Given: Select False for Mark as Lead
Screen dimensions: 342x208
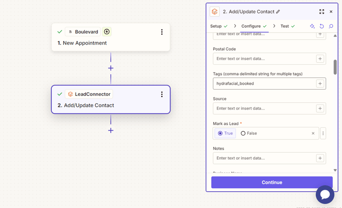Looking at the screenshot, I should [x=248, y=133].
